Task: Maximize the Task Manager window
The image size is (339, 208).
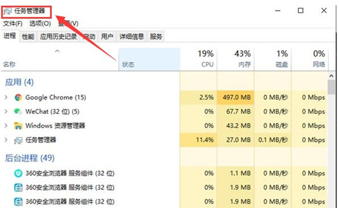Action: tap(301, 10)
